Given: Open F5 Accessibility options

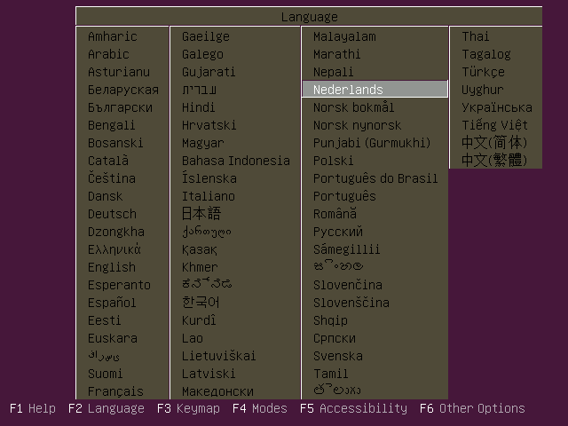Looking at the screenshot, I should point(353,408).
